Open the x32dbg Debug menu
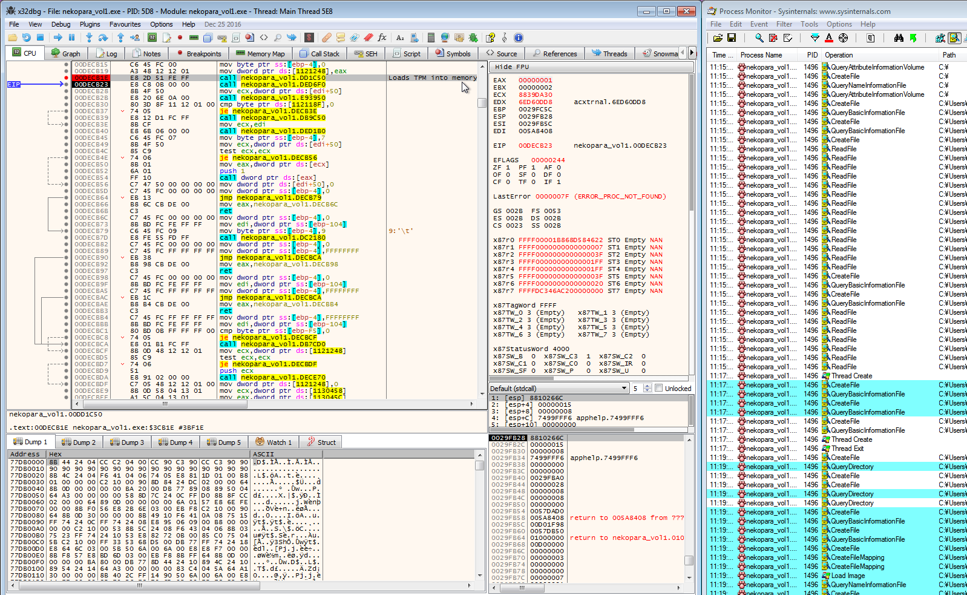 tap(61, 24)
